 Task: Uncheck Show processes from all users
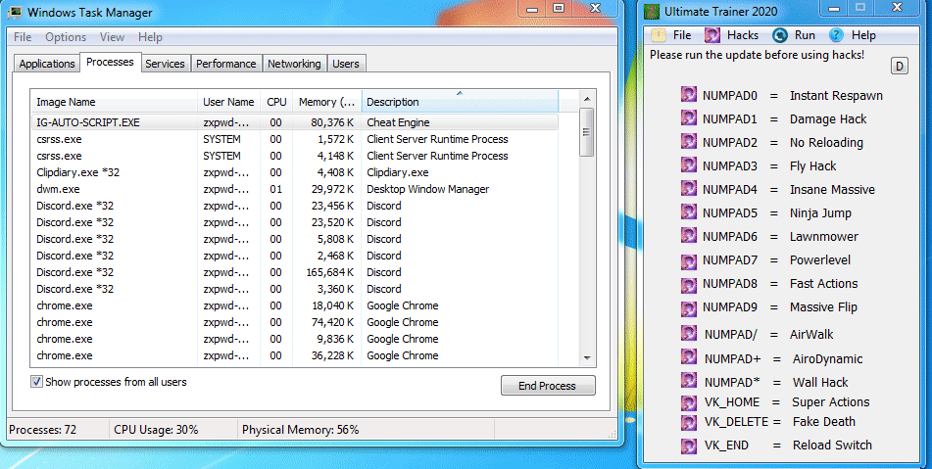(37, 382)
